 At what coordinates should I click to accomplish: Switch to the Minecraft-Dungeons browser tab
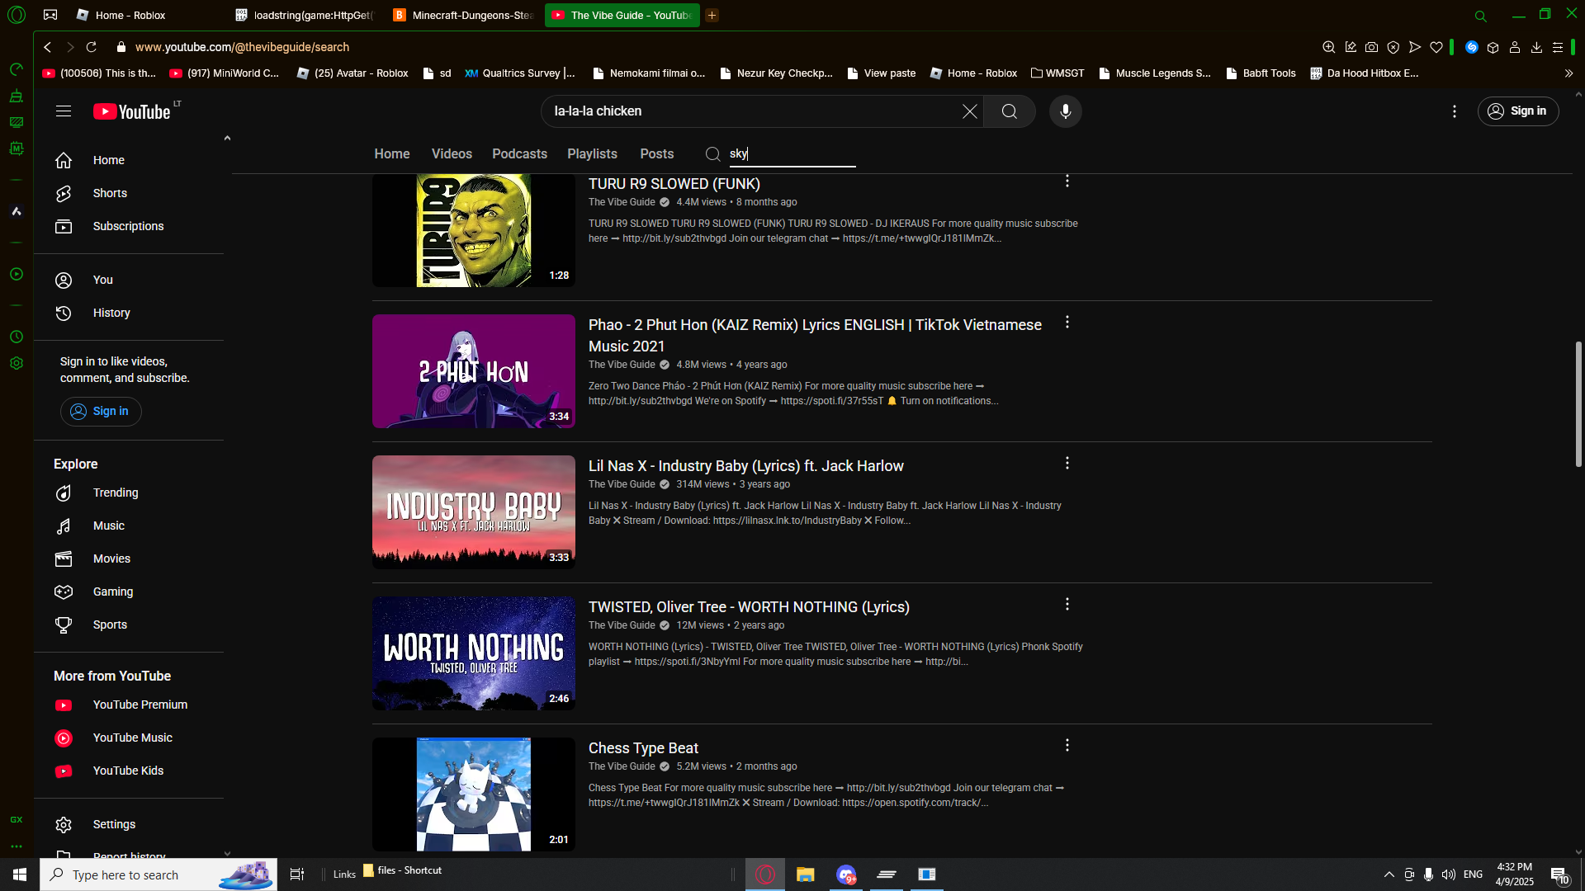466,15
